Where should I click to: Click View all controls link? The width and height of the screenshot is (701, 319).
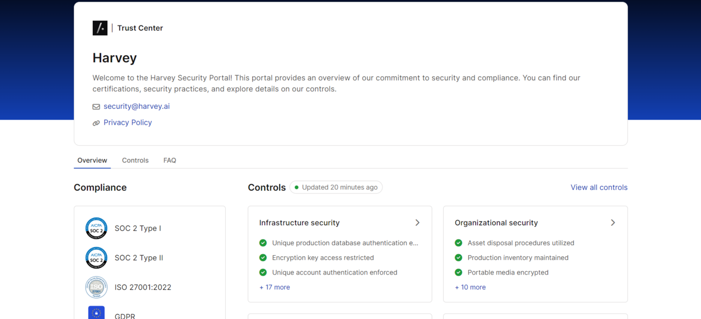coord(599,187)
